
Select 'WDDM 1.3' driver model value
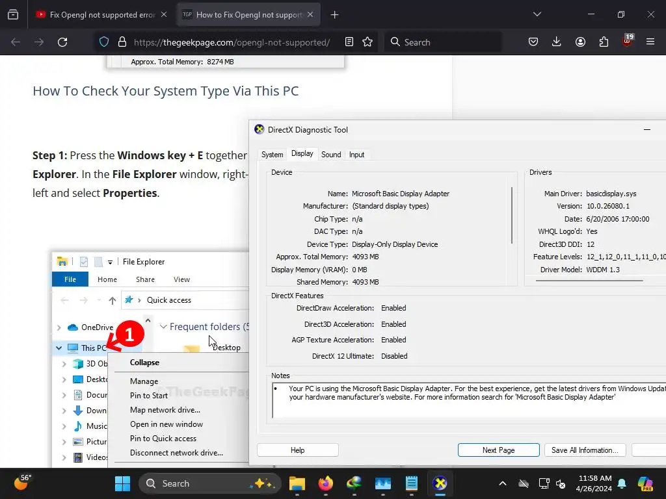click(x=603, y=270)
